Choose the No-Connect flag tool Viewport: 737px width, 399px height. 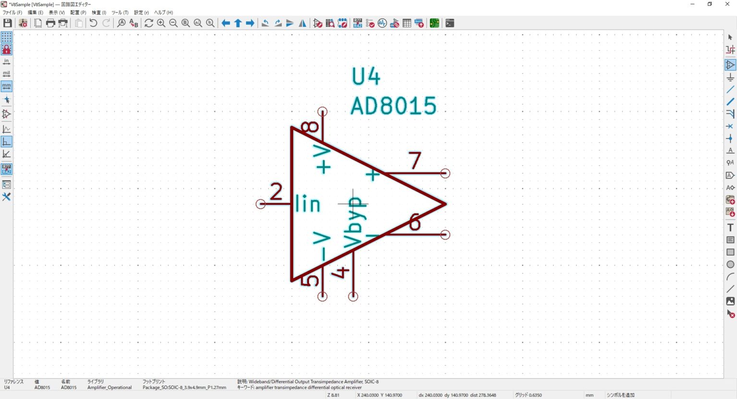(730, 126)
